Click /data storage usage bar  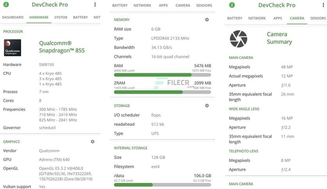162,185
